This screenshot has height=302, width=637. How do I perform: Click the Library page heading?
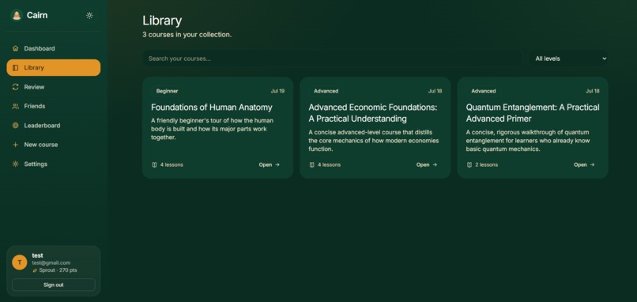(162, 21)
